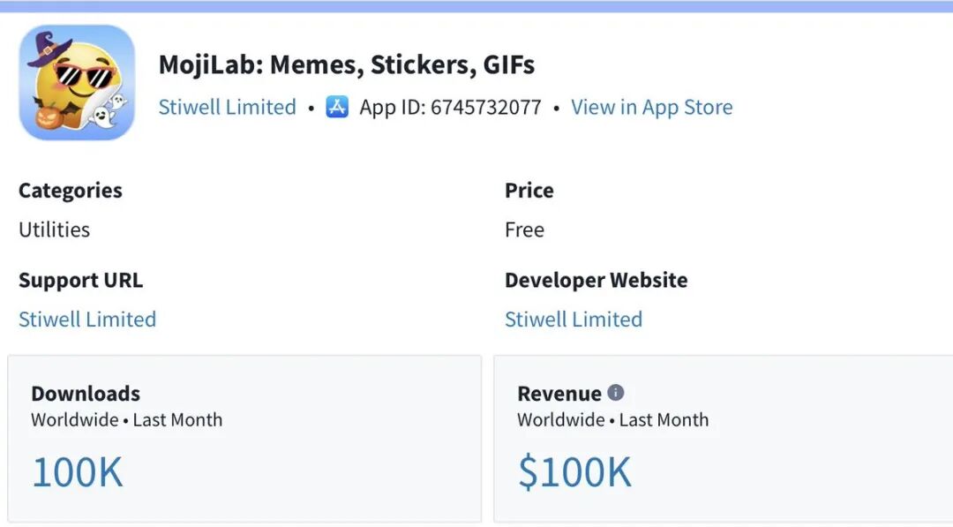Open Stiwell Limited link under Developer Website
Screen dimensions: 953x527
(x=573, y=320)
